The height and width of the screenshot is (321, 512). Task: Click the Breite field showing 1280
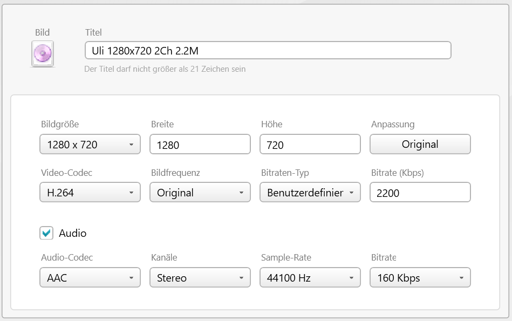pyautogui.click(x=200, y=145)
